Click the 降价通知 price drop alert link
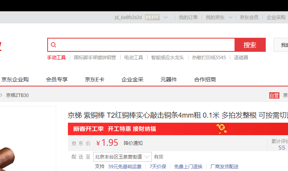The image size is (288, 171). [x=133, y=143]
